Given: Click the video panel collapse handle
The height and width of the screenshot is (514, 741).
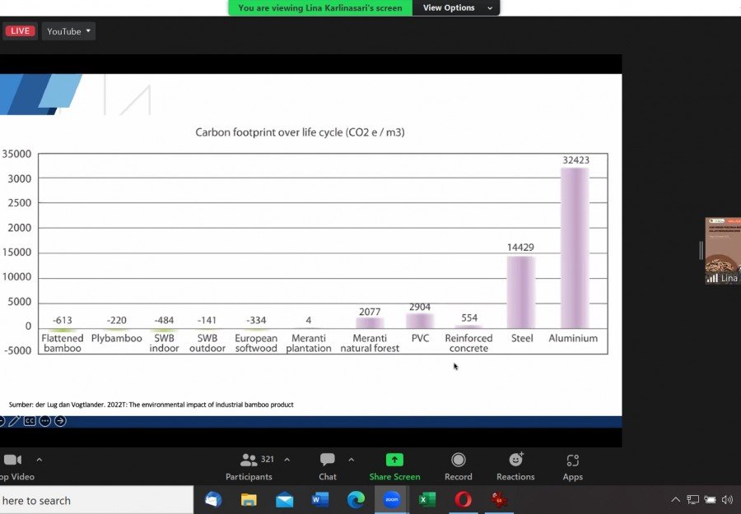Looking at the screenshot, I should tap(701, 250).
